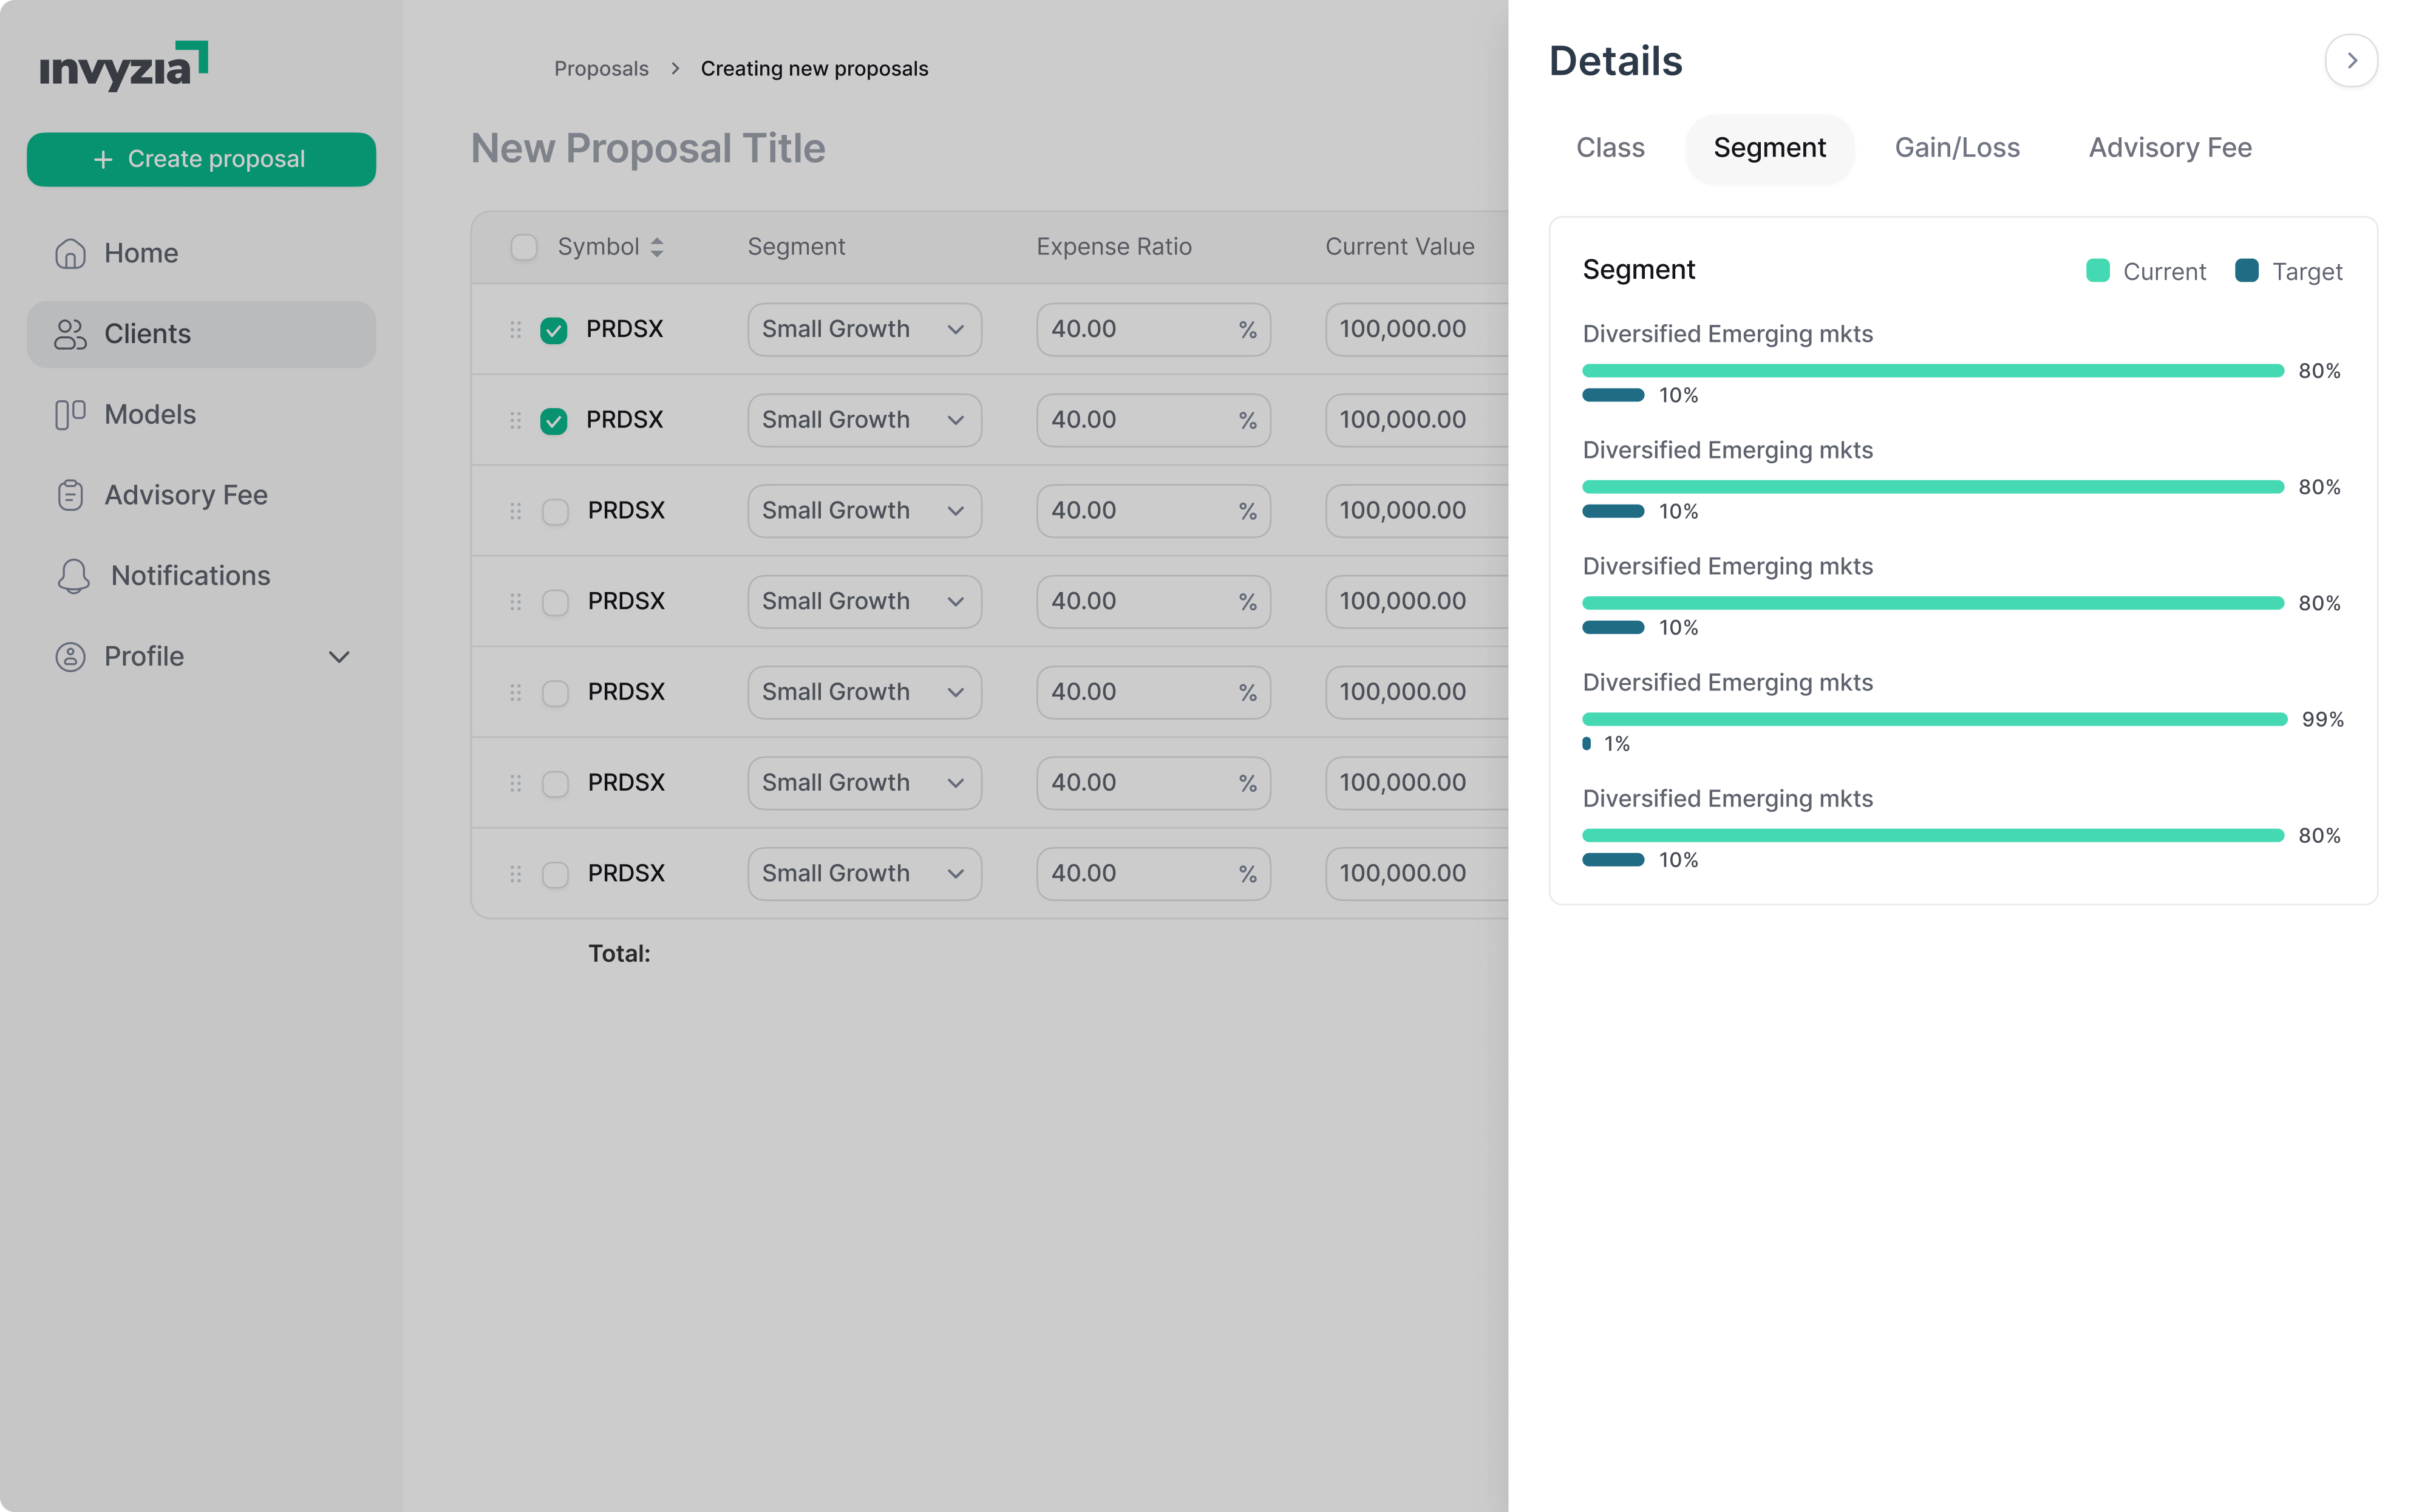
Task: Open the first row's Small Growth dropdown
Action: pyautogui.click(x=863, y=329)
